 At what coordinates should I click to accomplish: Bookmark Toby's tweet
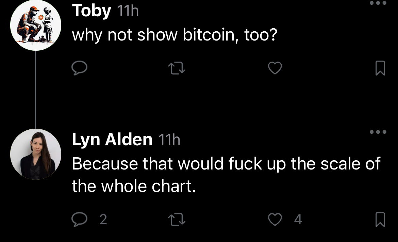(380, 68)
